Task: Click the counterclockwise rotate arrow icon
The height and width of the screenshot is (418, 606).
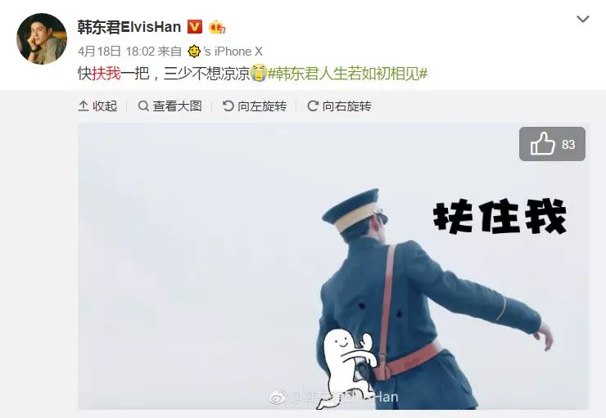Action: (x=228, y=106)
